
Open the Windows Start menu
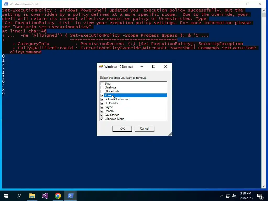click(6, 196)
